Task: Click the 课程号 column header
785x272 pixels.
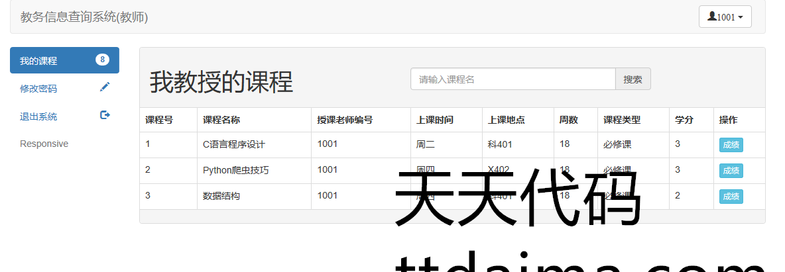Action: 159,120
